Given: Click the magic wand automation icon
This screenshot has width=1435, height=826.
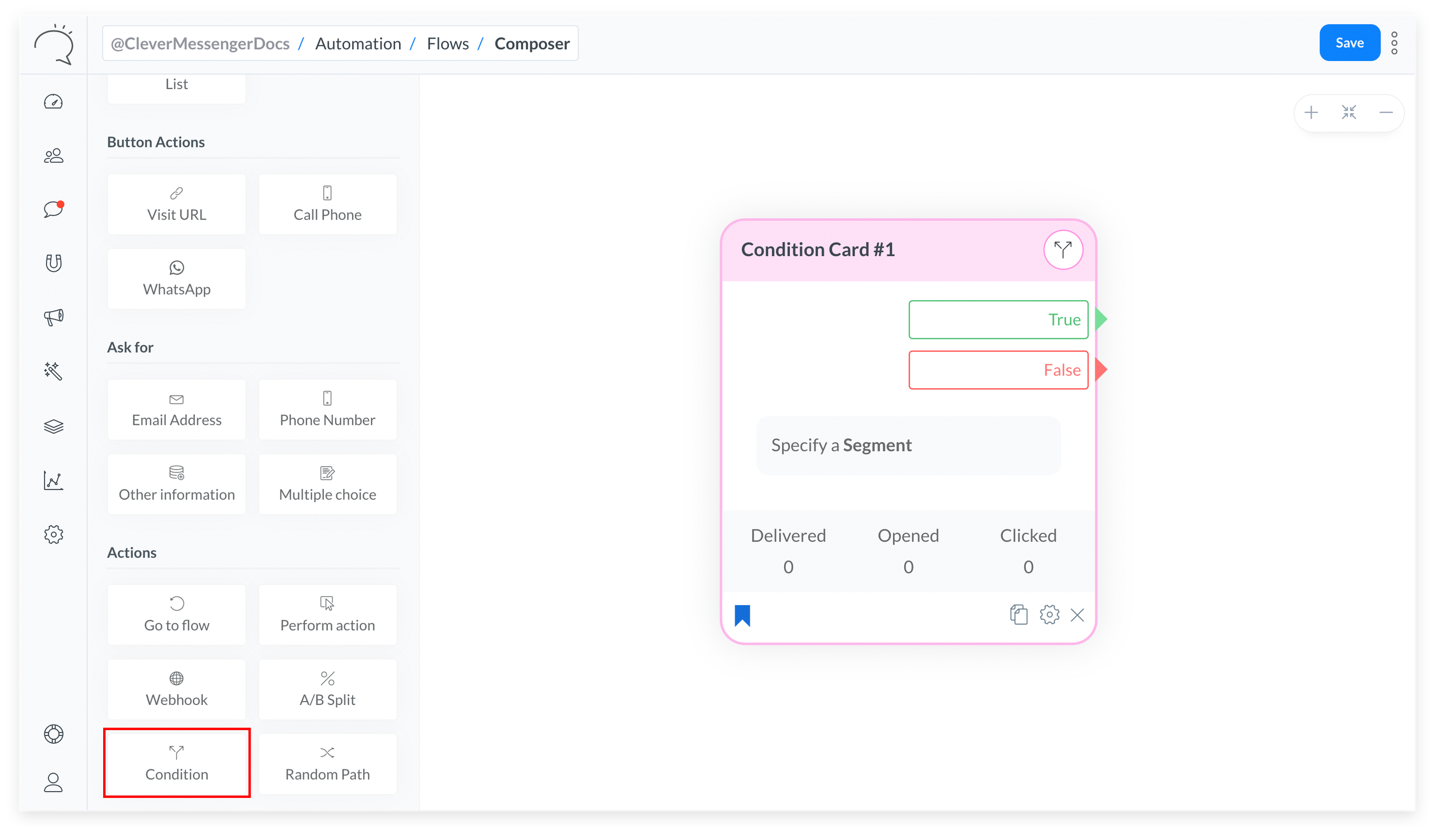Looking at the screenshot, I should pyautogui.click(x=53, y=371).
